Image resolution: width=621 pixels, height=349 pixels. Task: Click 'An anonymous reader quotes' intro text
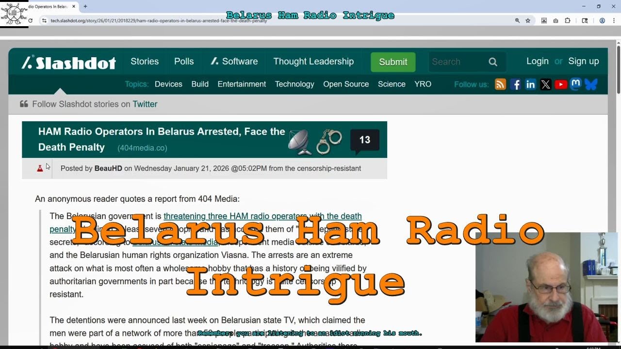coord(137,199)
